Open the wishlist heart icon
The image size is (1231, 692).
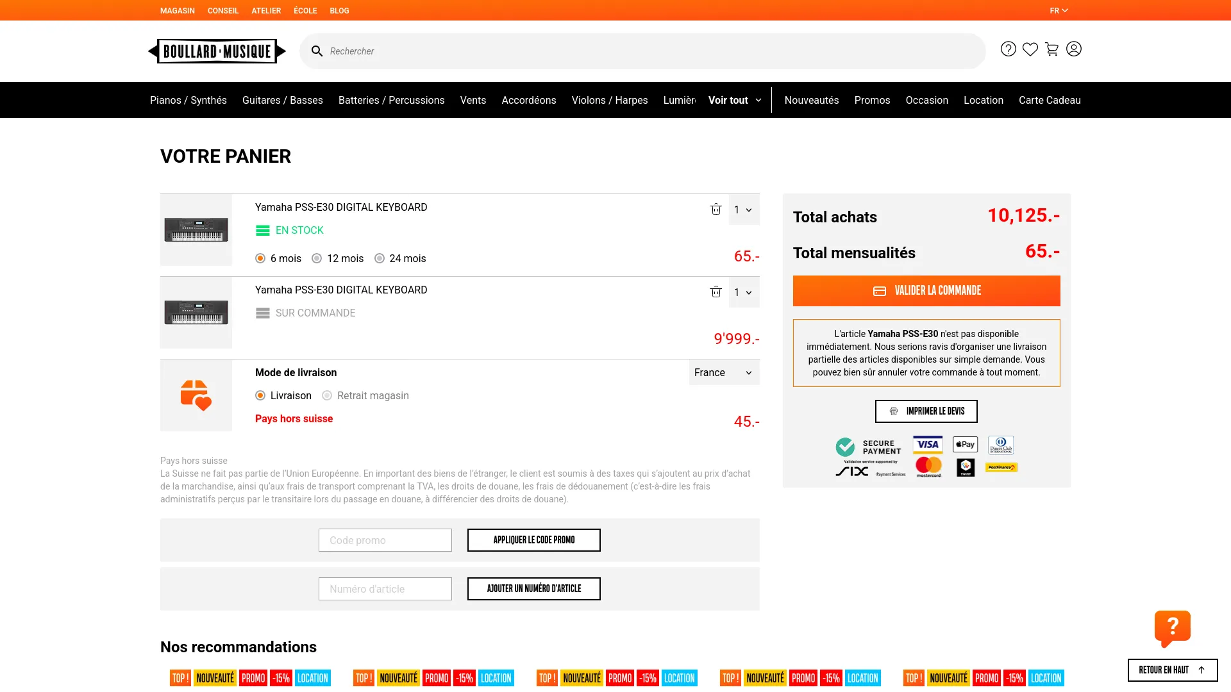point(1030,49)
